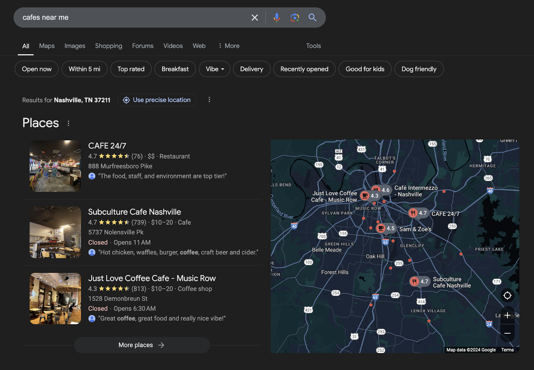Viewport: 534px width, 370px height.
Task: Enable the Open now filter
Action: tap(36, 69)
